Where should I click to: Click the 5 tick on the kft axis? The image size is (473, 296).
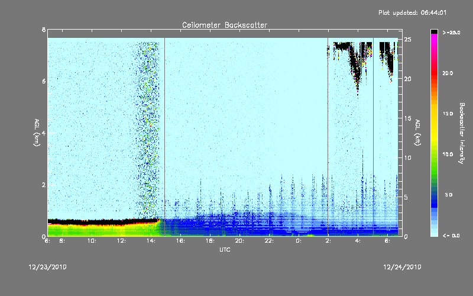click(406, 197)
